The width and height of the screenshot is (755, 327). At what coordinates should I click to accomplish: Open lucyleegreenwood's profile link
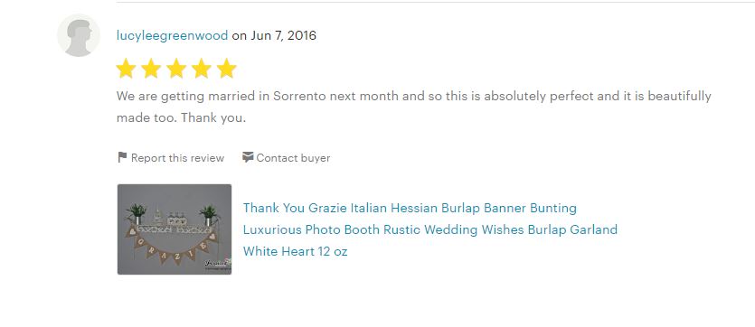172,35
